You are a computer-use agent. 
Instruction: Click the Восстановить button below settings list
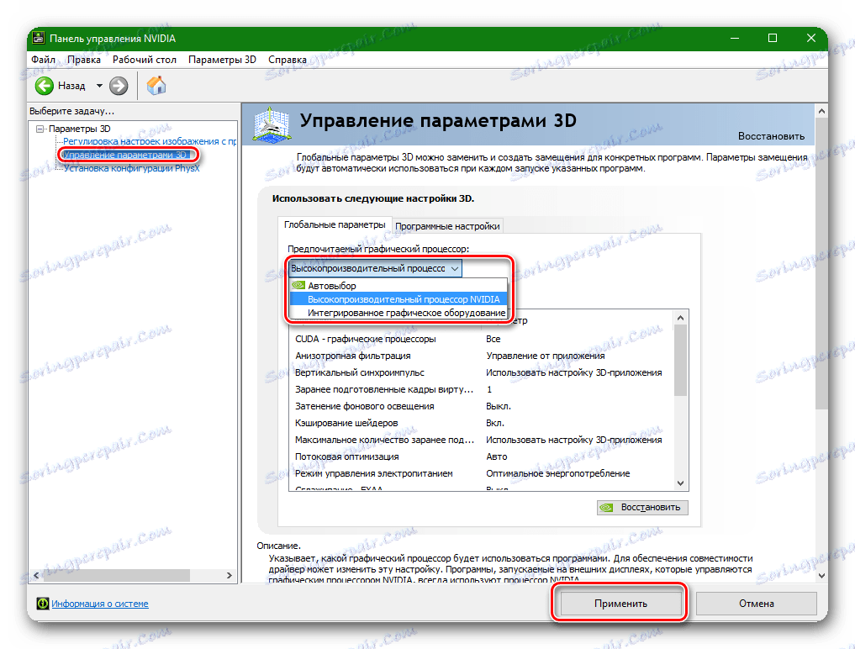(642, 507)
